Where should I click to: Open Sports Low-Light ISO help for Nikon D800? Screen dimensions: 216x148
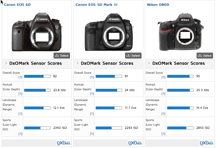pos(163,134)
